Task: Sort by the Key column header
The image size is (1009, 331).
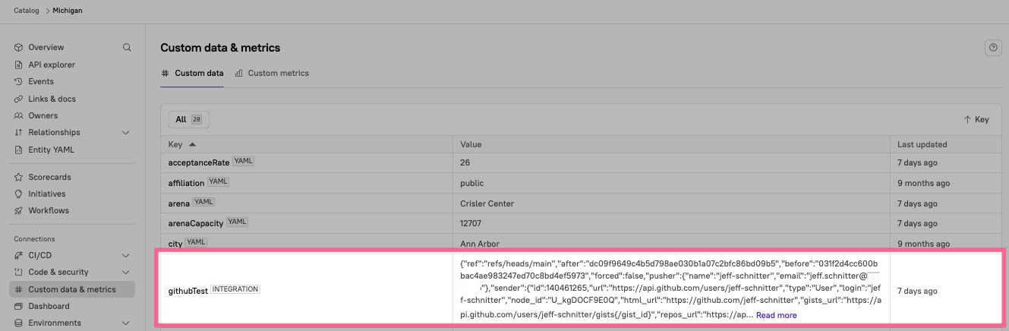Action: click(x=182, y=144)
